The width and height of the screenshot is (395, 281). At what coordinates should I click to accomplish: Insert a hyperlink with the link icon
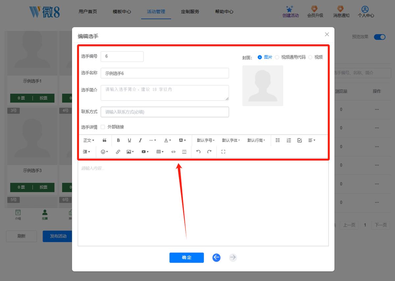coord(118,152)
